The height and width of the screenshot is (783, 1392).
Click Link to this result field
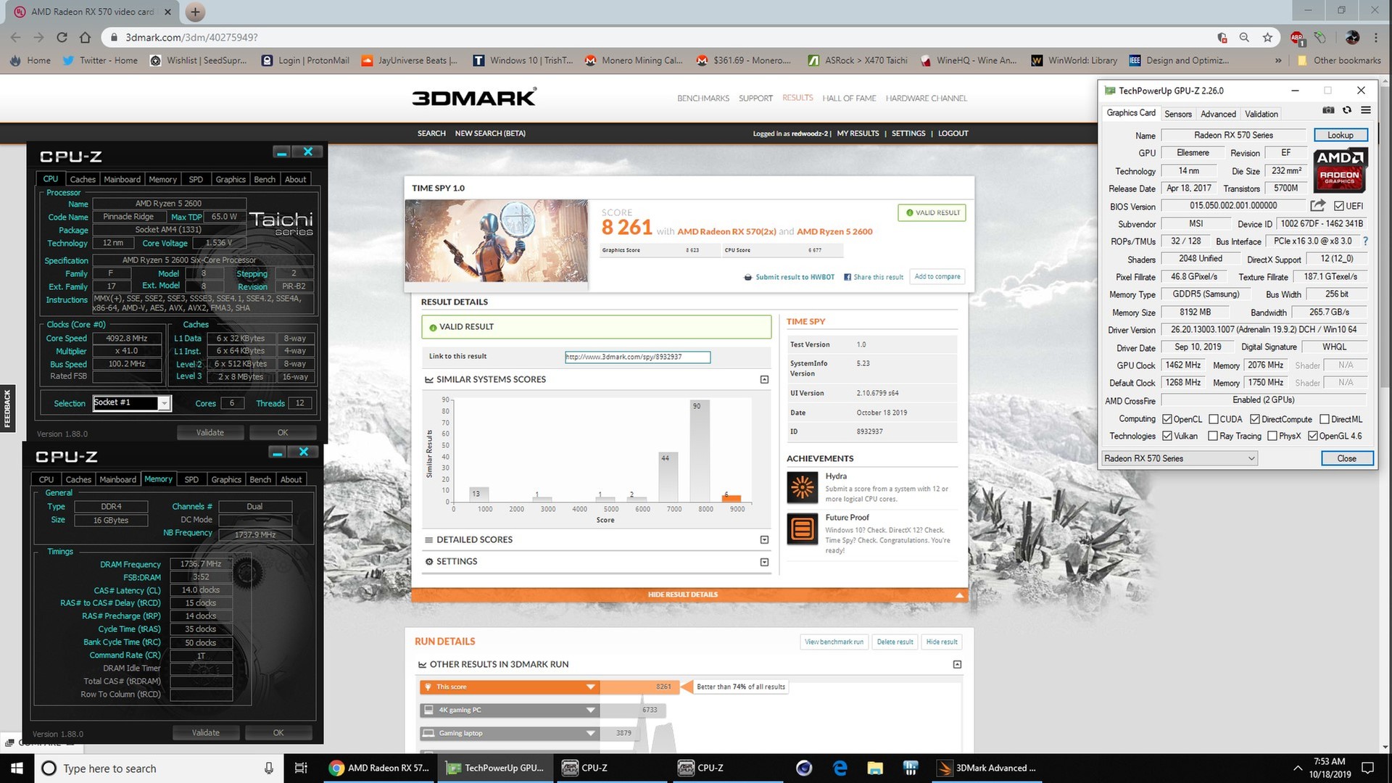tap(637, 357)
